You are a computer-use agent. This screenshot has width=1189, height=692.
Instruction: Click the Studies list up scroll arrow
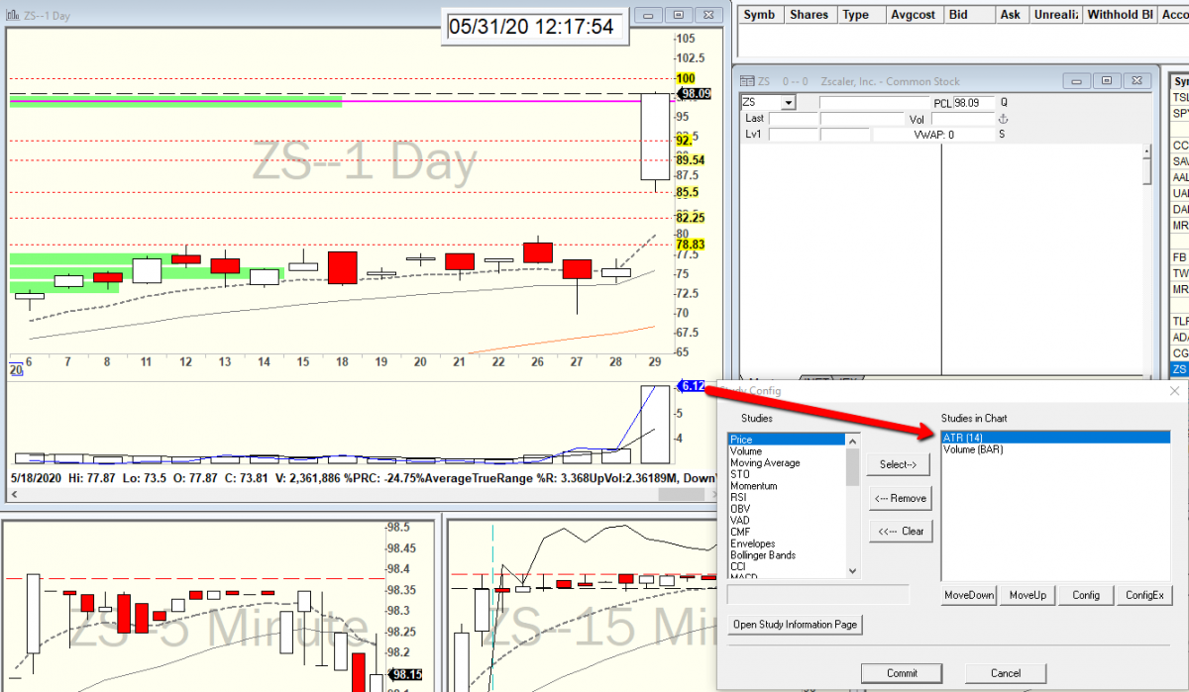tap(853, 440)
